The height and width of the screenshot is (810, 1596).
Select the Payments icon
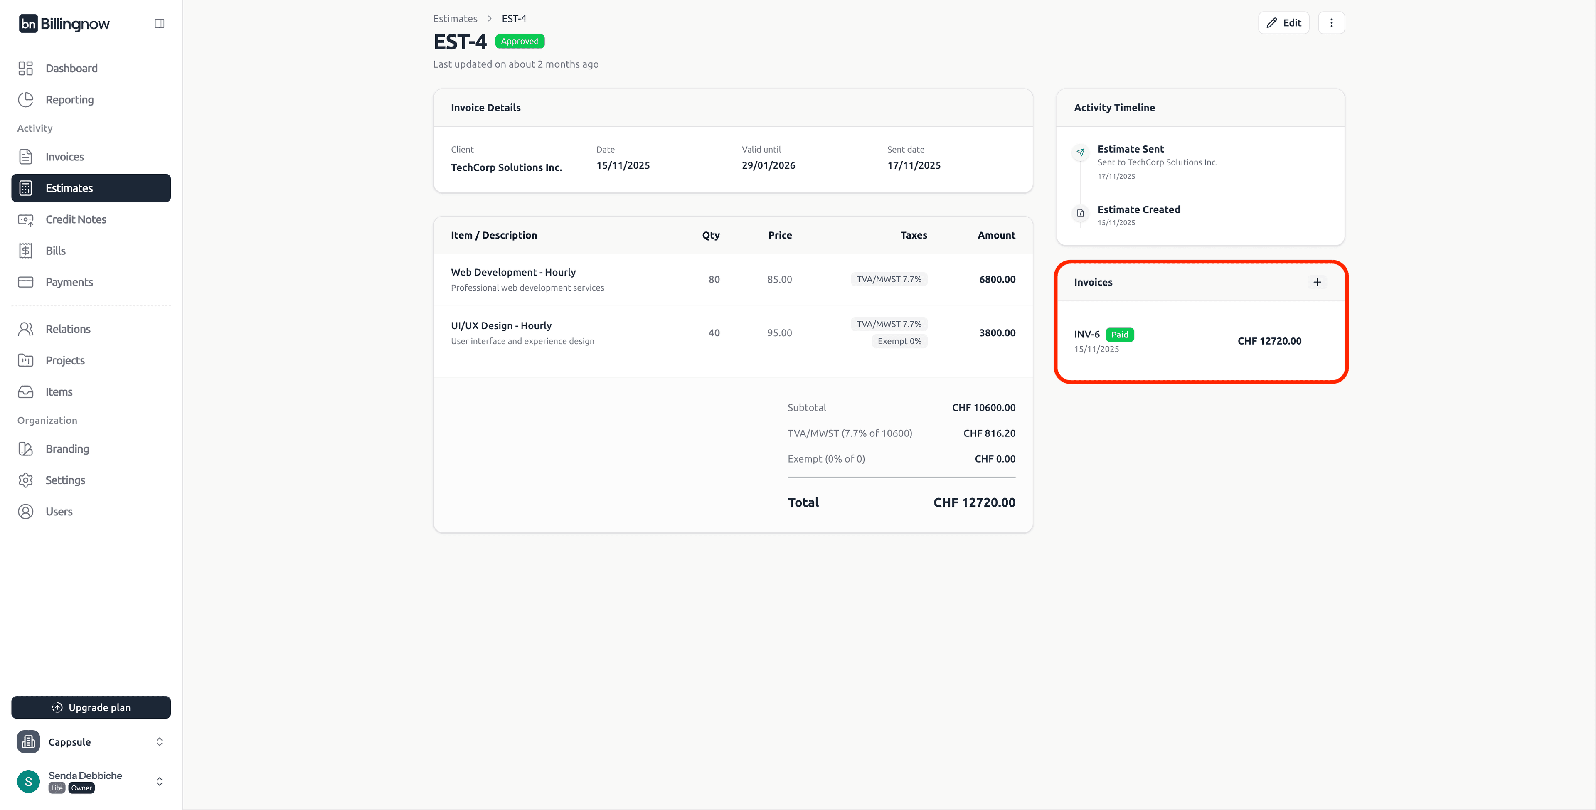[25, 282]
